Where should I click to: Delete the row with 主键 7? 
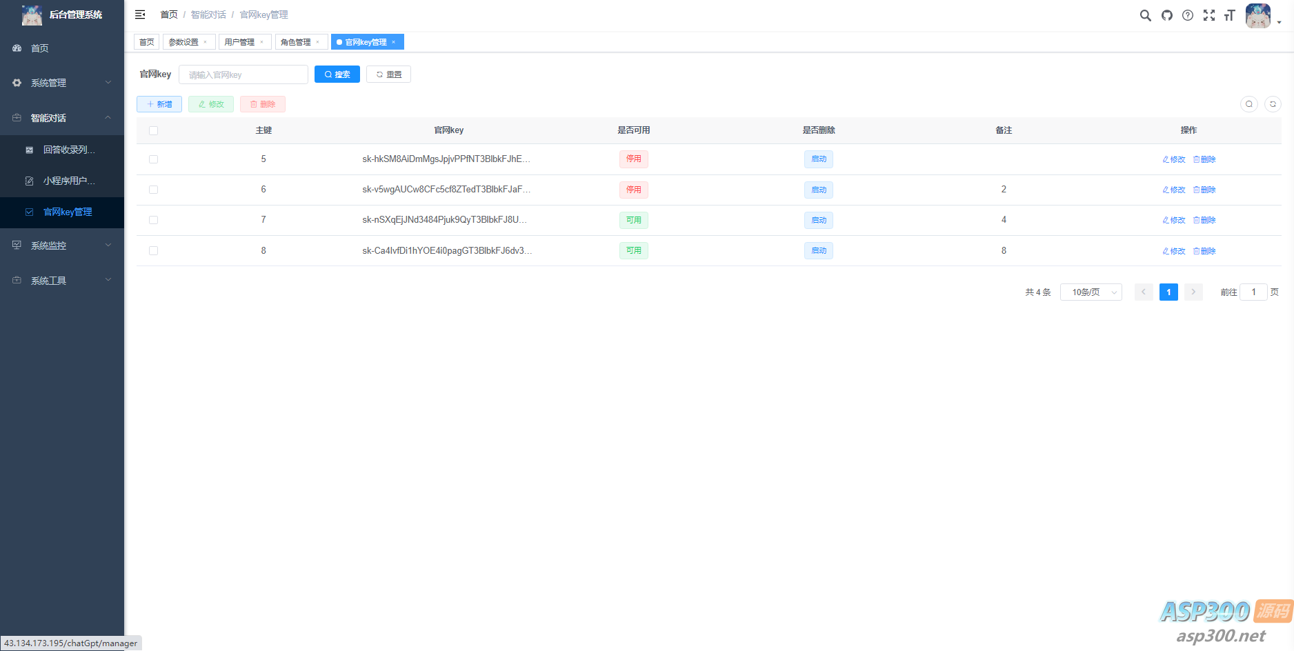coord(1204,220)
